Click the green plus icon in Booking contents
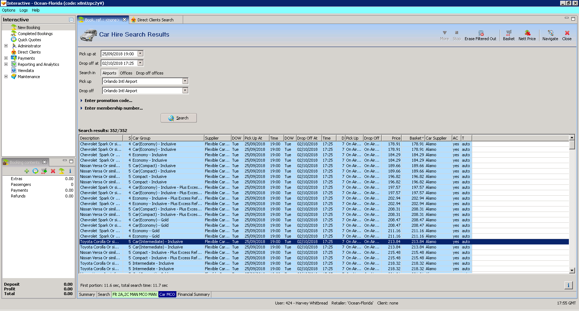The image size is (579, 311). tap(27, 171)
